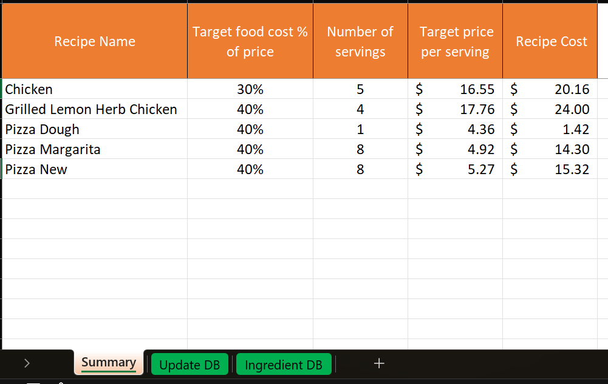The image size is (608, 384).
Task: Select Pizza Dough's servings cell showing 1
Action: (360, 129)
